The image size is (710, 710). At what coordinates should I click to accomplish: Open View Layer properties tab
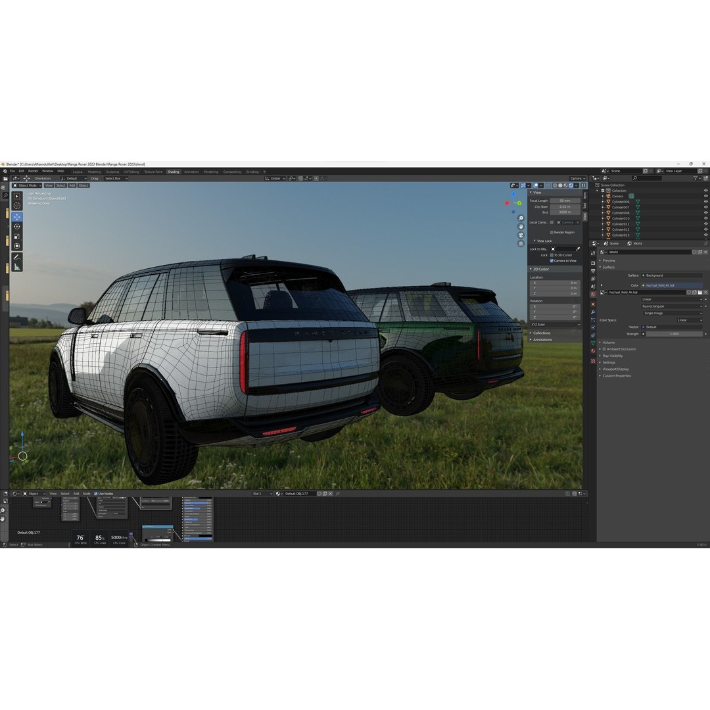point(593,279)
